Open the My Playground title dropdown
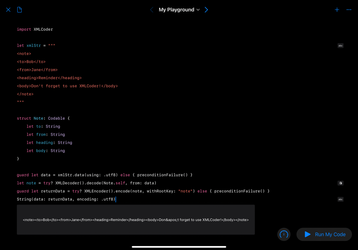358x250 pixels. (179, 10)
